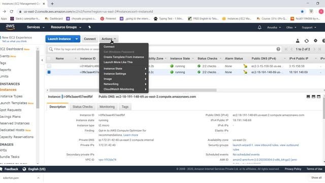Click the sidebar vertical scrollbar

point(38,79)
